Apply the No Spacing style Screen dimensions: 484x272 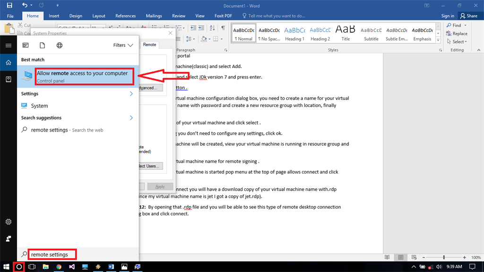point(269,33)
